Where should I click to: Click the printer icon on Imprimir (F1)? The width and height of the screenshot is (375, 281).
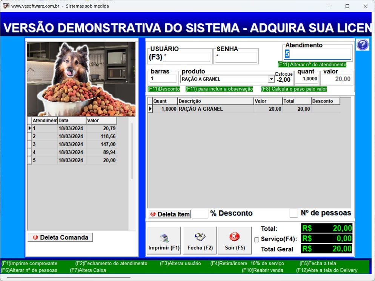[x=164, y=237]
